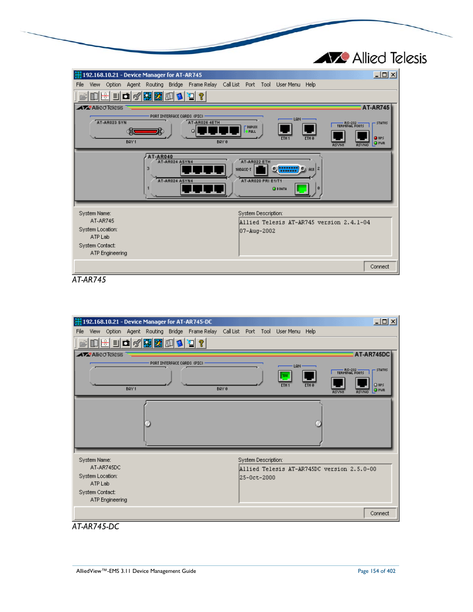Open the Tool menu in AT-AR745-DC window
This screenshot has width=473, height=612.
pyautogui.click(x=266, y=332)
